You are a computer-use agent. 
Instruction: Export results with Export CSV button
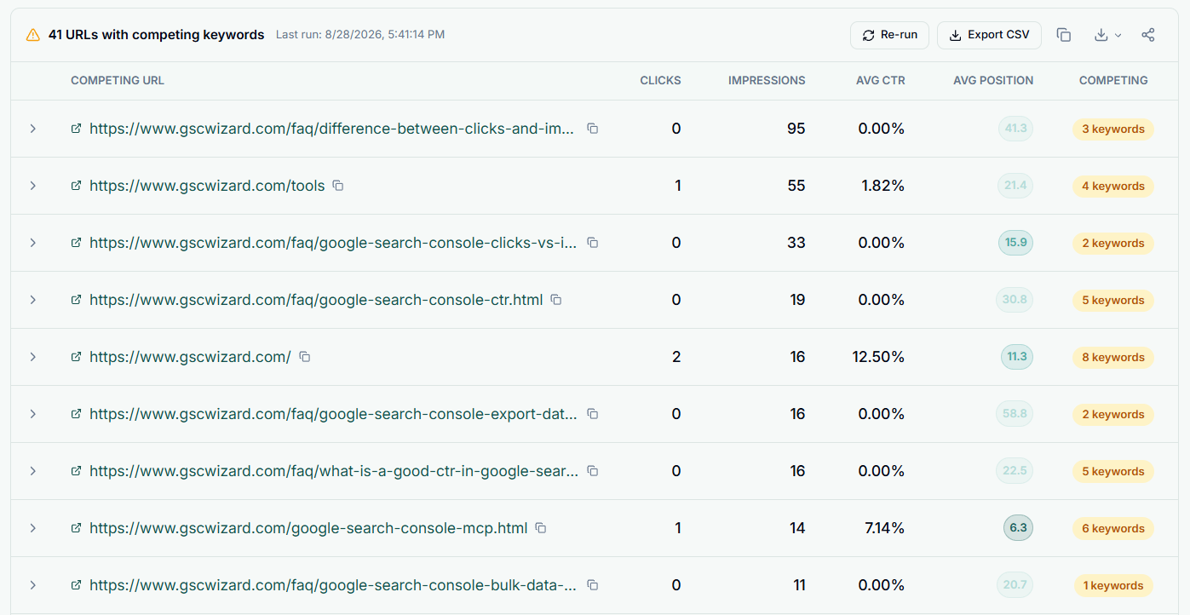[x=989, y=35]
